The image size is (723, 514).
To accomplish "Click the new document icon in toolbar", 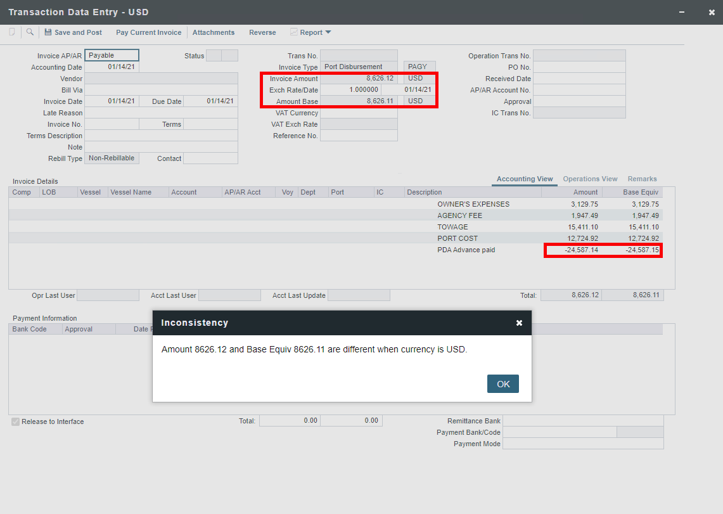I will (x=12, y=32).
